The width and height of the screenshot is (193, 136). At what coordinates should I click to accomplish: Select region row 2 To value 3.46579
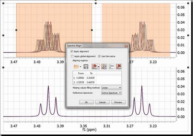tap(91, 82)
